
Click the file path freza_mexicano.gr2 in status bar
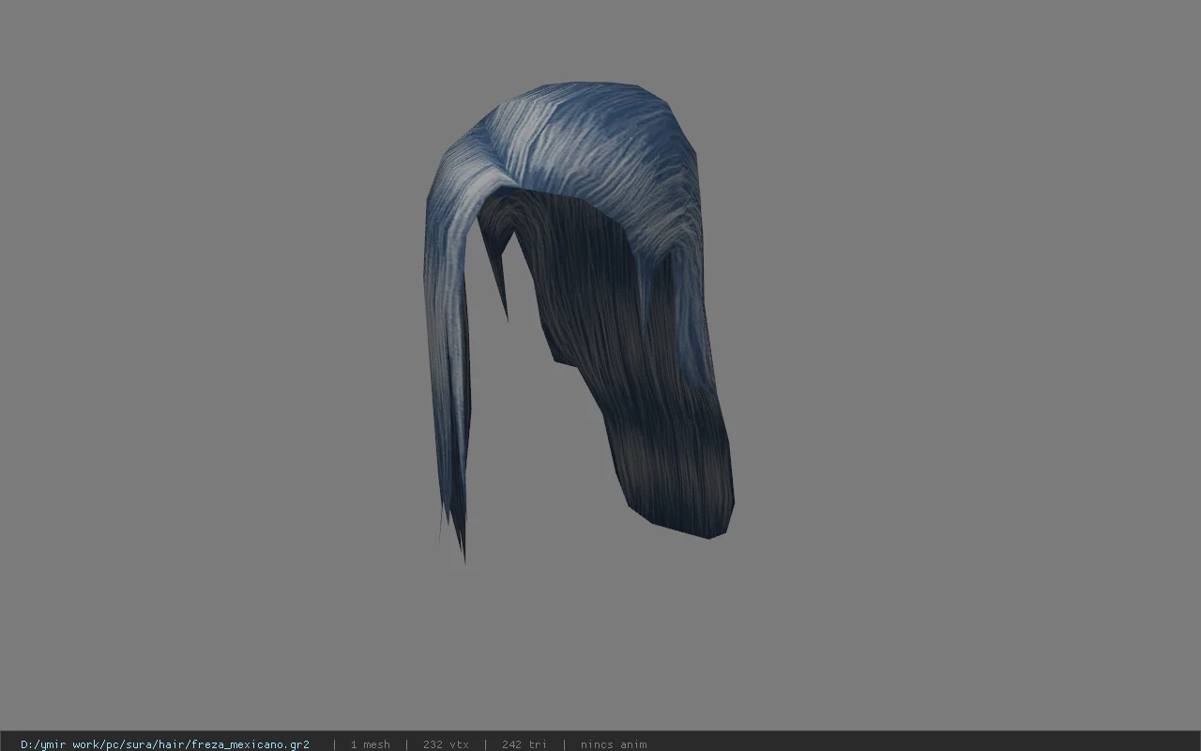pyautogui.click(x=165, y=744)
